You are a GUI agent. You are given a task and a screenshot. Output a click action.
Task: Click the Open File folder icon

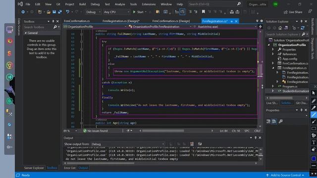tap(49, 12)
